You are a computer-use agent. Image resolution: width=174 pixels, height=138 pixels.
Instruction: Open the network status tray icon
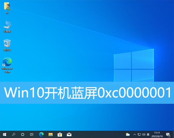point(139,134)
